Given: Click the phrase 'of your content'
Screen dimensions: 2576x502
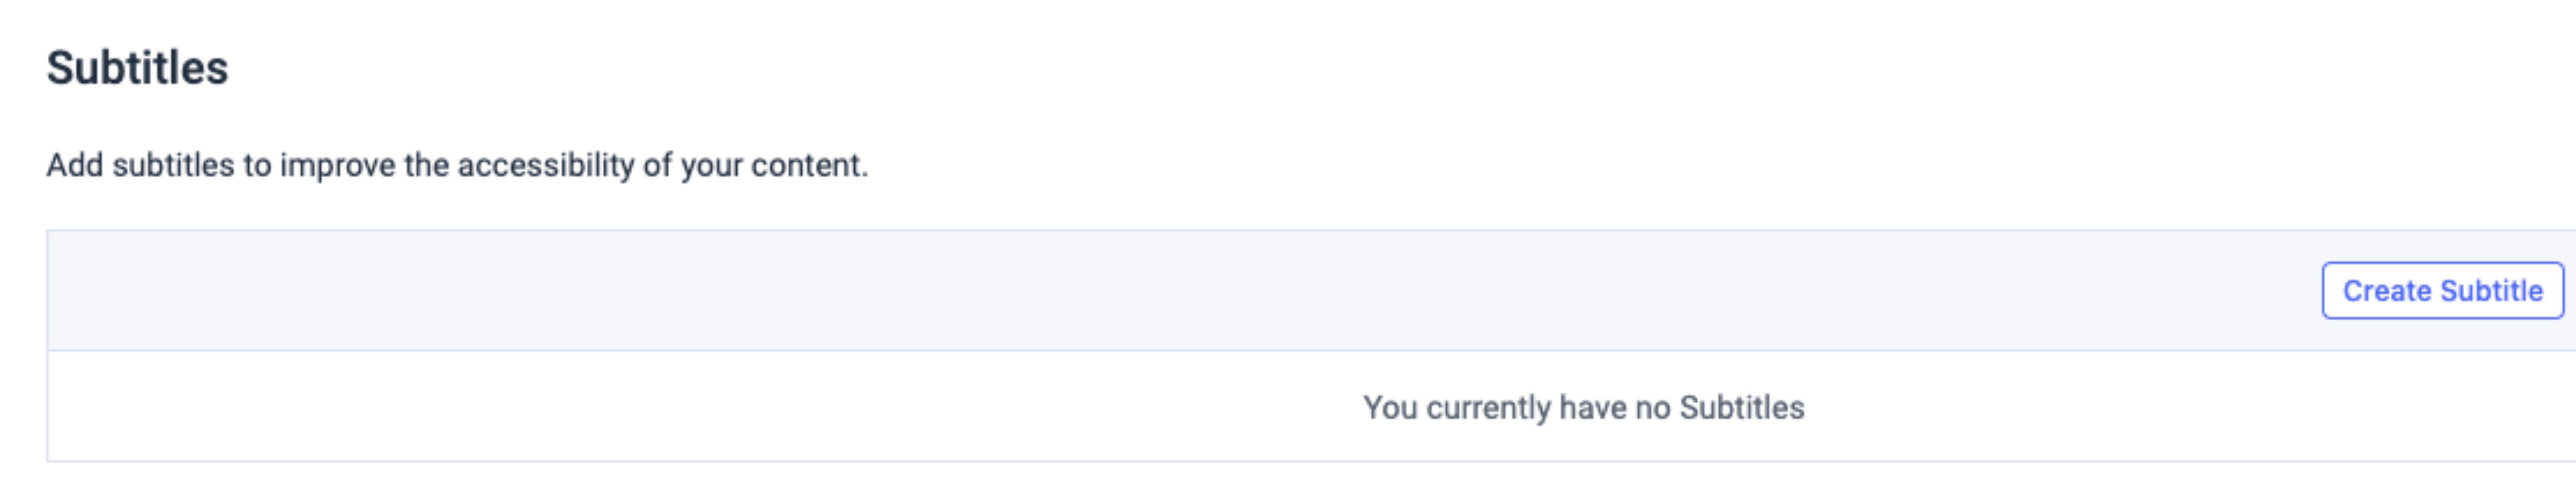Looking at the screenshot, I should point(755,165).
